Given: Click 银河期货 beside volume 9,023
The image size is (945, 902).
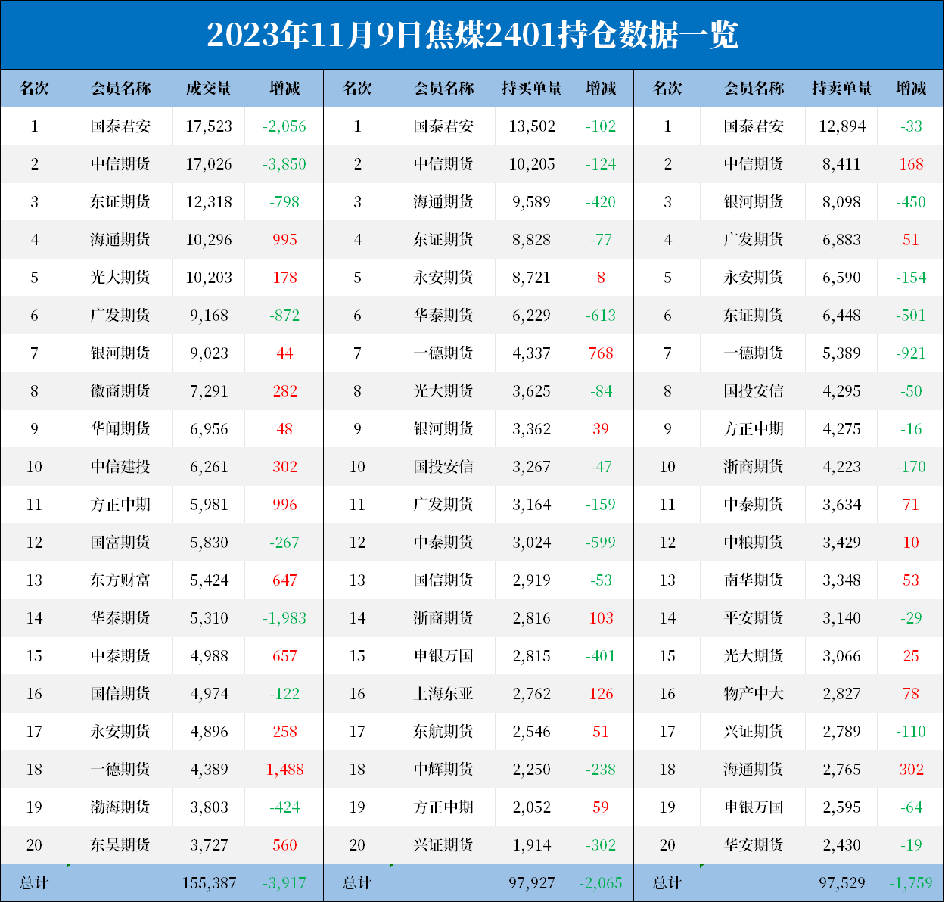Looking at the screenshot, I should coord(120,353).
